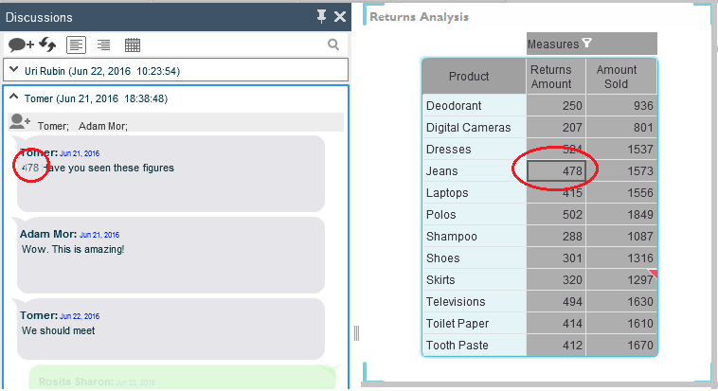Pin the Discussions panel
718x391 pixels.
[322, 17]
